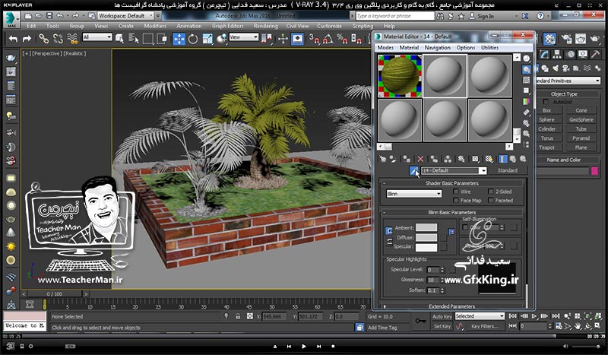
Task: Click the Cylinder primitive button
Action: tap(546, 128)
